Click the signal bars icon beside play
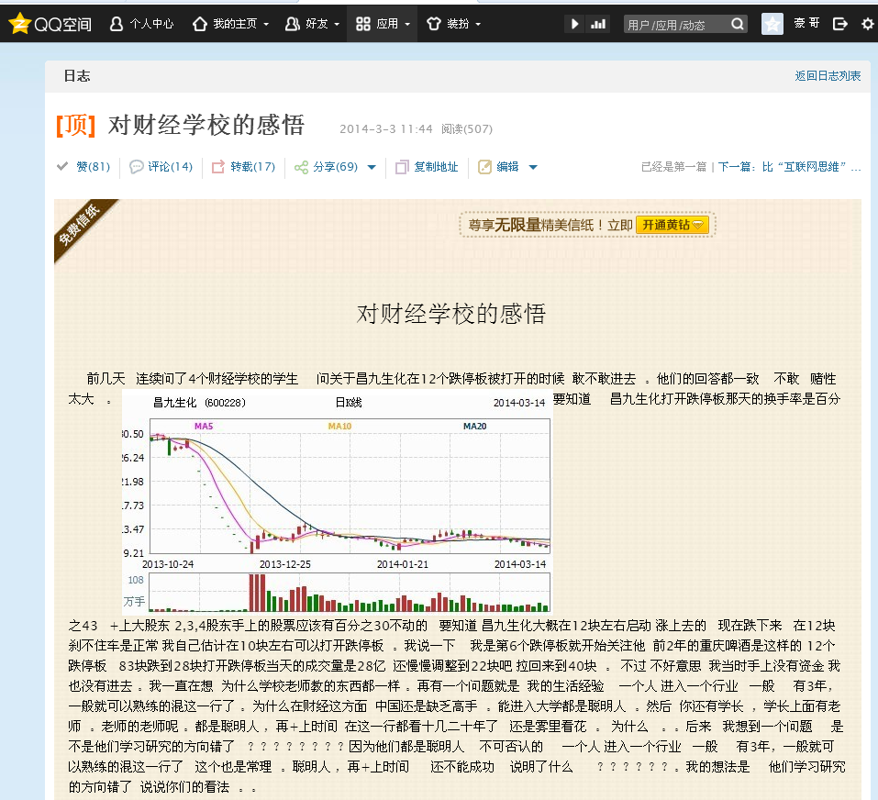The width and height of the screenshot is (878, 800). [x=597, y=22]
